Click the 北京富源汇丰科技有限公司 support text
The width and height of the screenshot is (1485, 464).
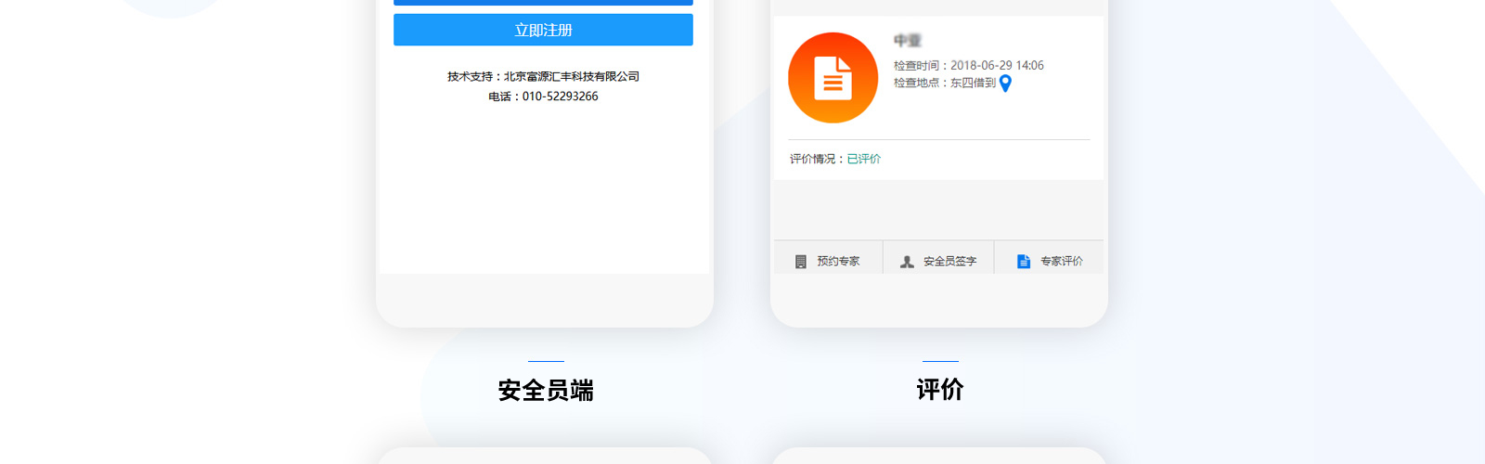(571, 76)
